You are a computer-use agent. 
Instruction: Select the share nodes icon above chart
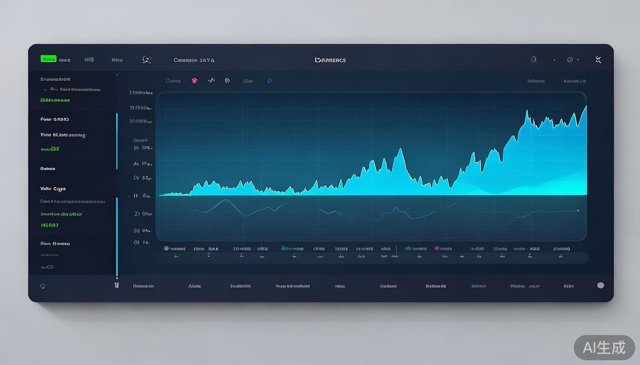(211, 81)
